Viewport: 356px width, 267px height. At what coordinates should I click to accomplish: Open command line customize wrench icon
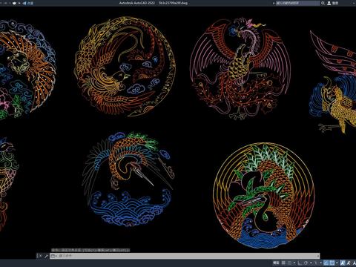coord(46,256)
